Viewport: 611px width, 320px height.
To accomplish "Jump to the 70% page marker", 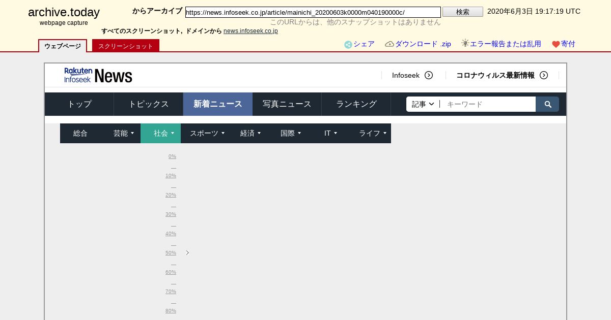I will [171, 292].
